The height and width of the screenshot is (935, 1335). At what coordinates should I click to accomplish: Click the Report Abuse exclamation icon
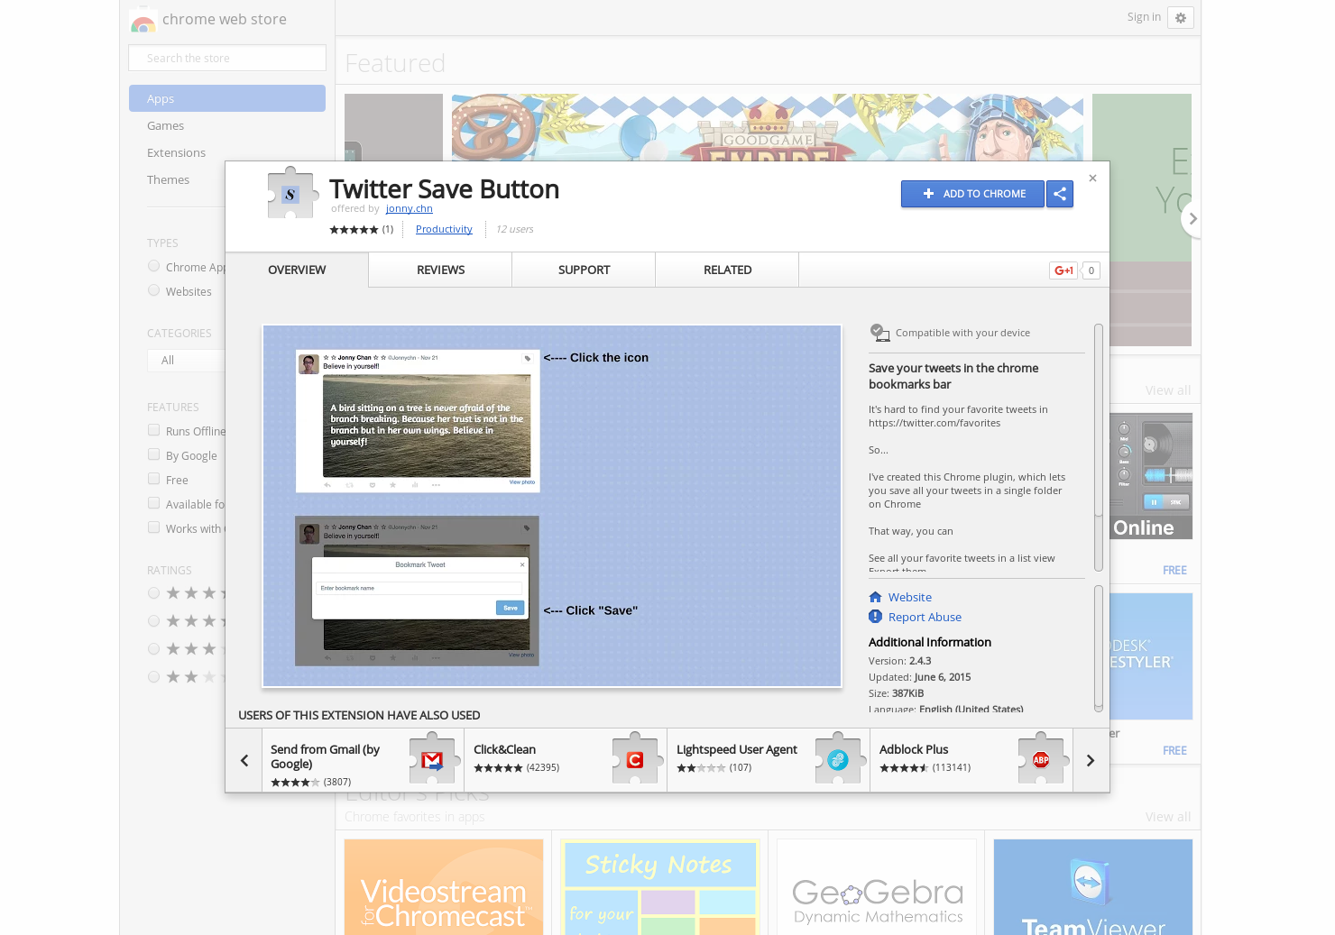click(x=874, y=617)
